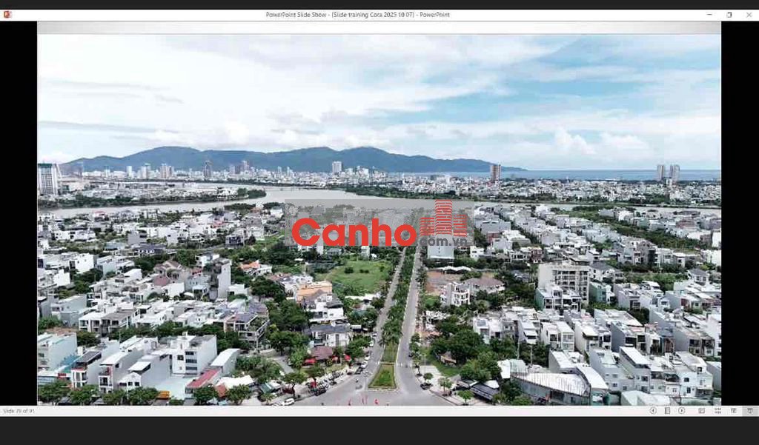Close the PowerPoint Slide Show window
This screenshot has width=759, height=445.
click(748, 14)
